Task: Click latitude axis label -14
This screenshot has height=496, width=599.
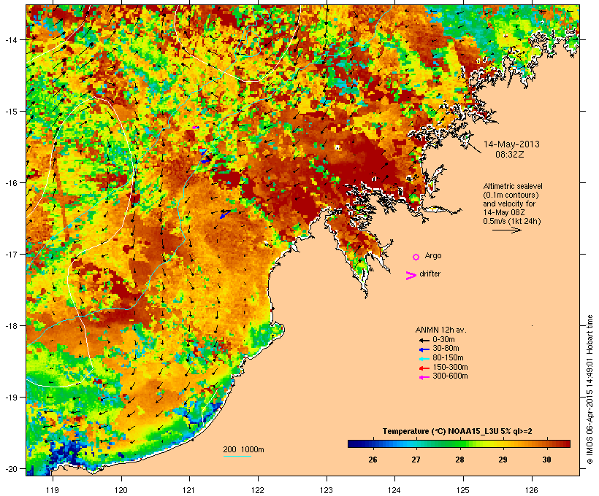Action: point(11,39)
